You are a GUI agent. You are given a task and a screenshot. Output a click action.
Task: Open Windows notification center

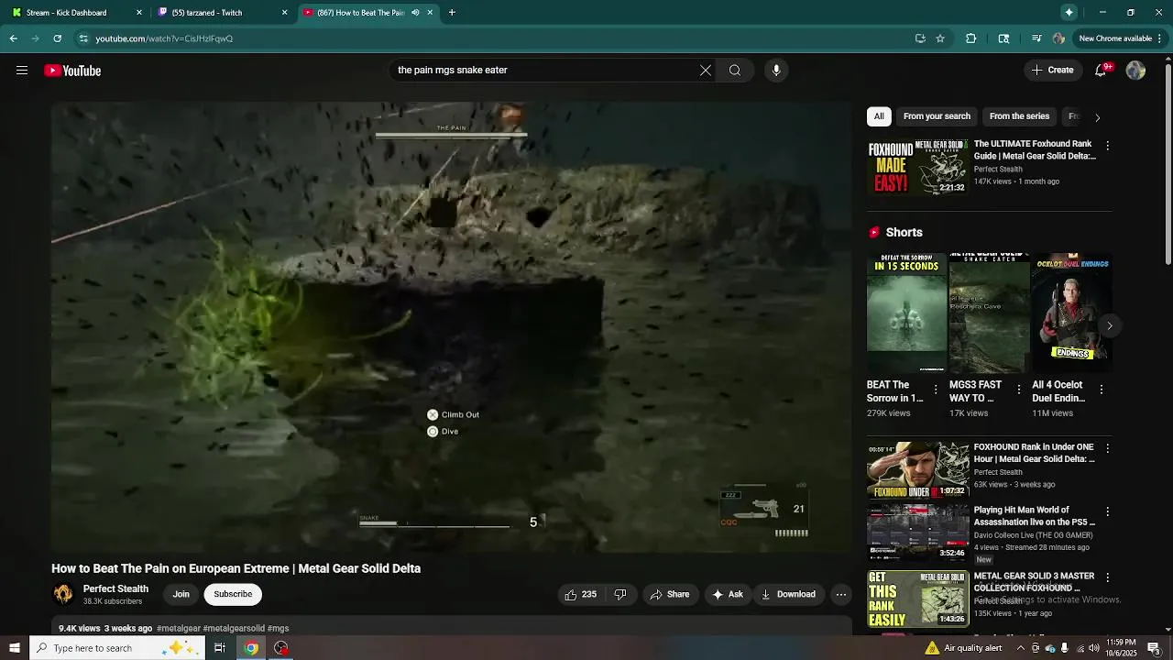(1154, 648)
